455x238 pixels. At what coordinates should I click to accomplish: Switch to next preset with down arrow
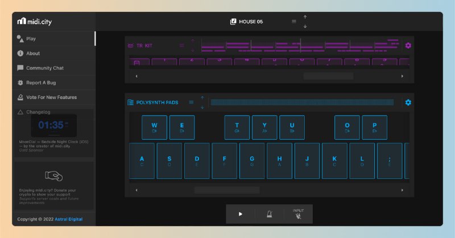pyautogui.click(x=305, y=26)
